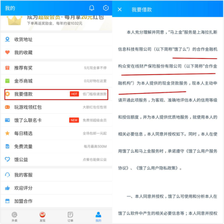Close the 我要借款 agreement page
The image size is (224, 224).
click(120, 9)
